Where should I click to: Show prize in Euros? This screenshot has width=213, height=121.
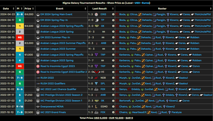[x=145, y=3]
